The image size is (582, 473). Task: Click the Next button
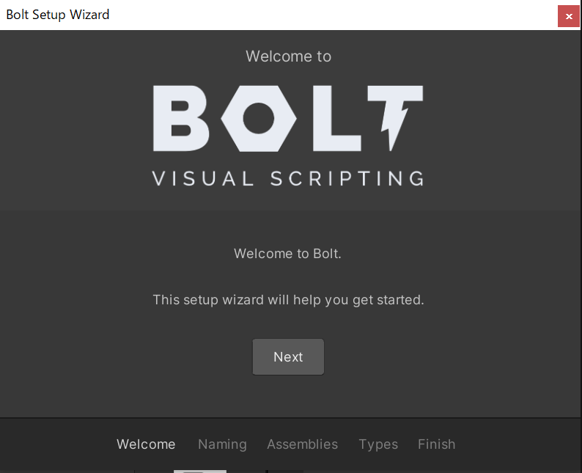288,357
